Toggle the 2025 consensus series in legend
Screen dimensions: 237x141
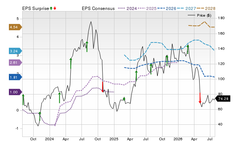[x=147, y=8]
